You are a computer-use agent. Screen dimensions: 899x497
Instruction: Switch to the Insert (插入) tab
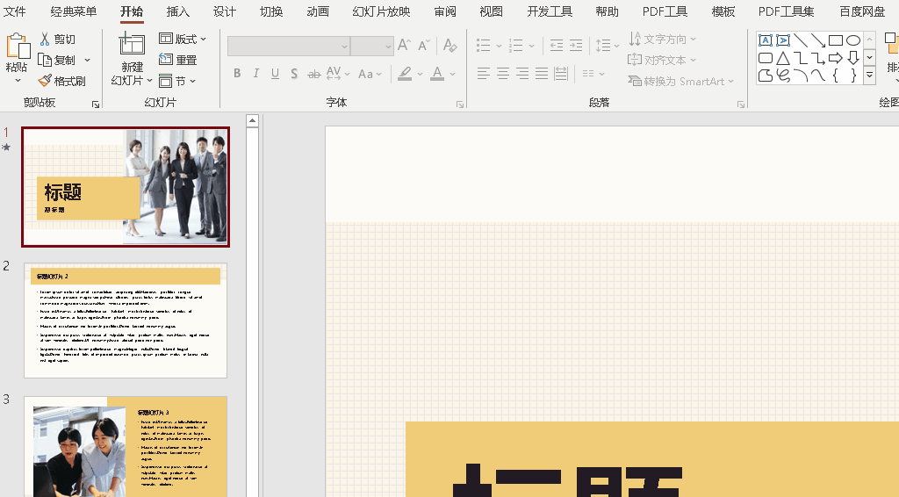[x=177, y=11]
